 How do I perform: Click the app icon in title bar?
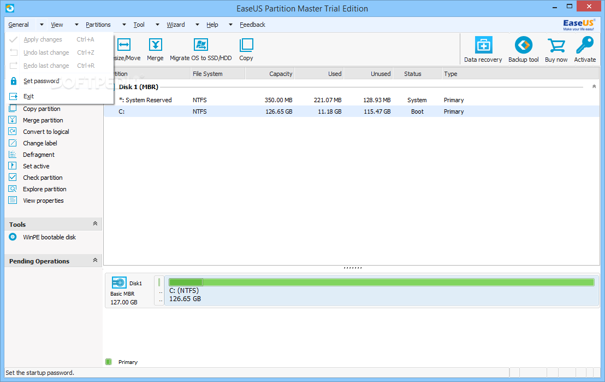point(10,8)
